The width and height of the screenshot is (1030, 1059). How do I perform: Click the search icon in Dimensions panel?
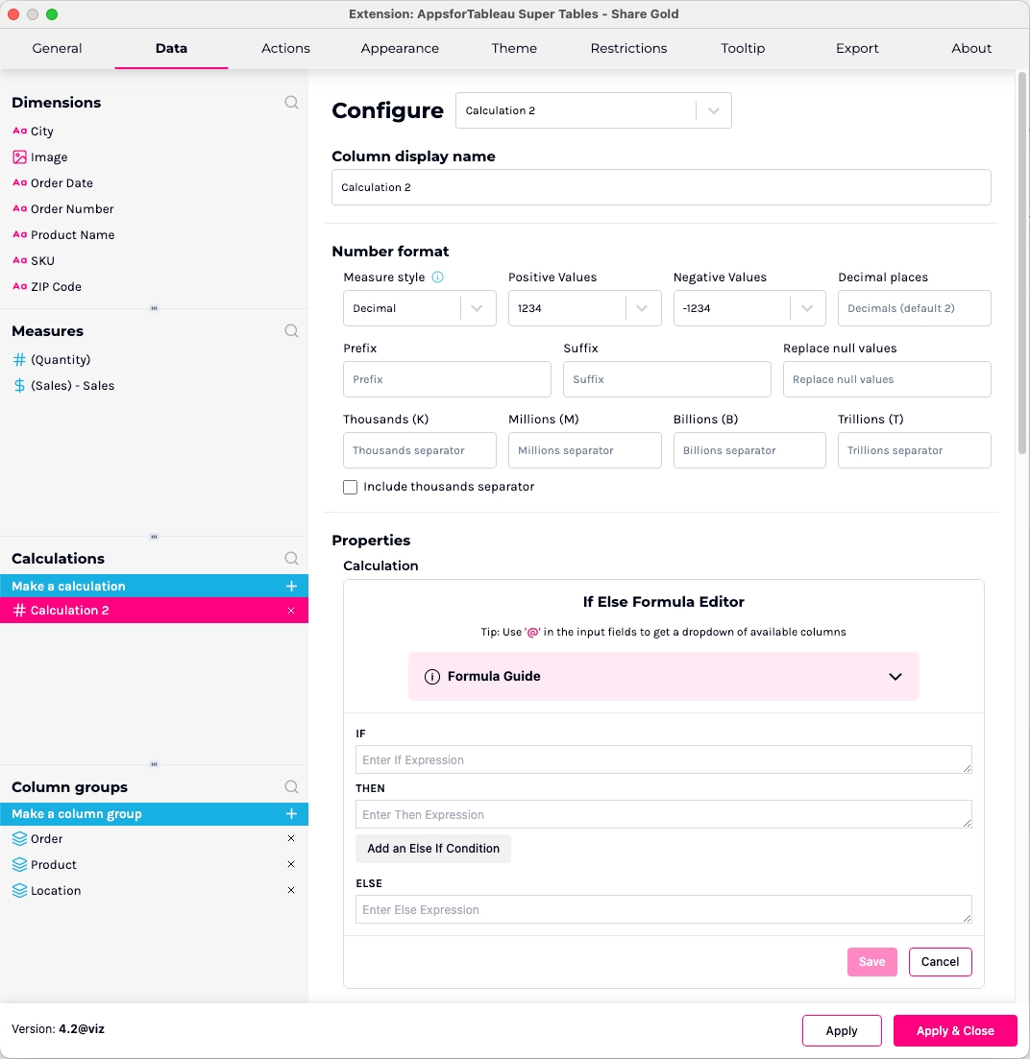291,103
